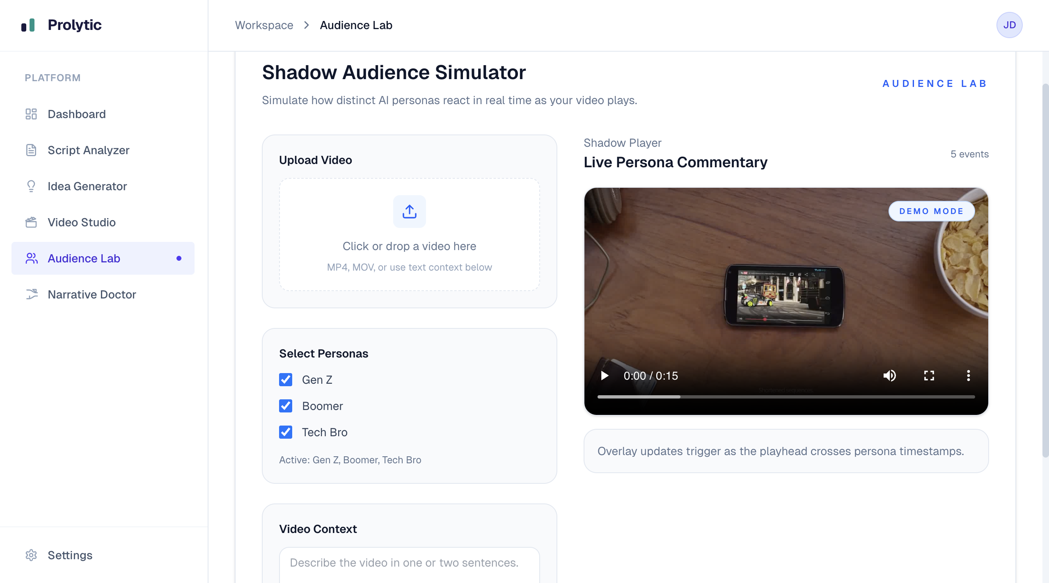Screen dimensions: 1049x583
Task: Click the Idea Generator lightbulb icon
Action: (31, 186)
